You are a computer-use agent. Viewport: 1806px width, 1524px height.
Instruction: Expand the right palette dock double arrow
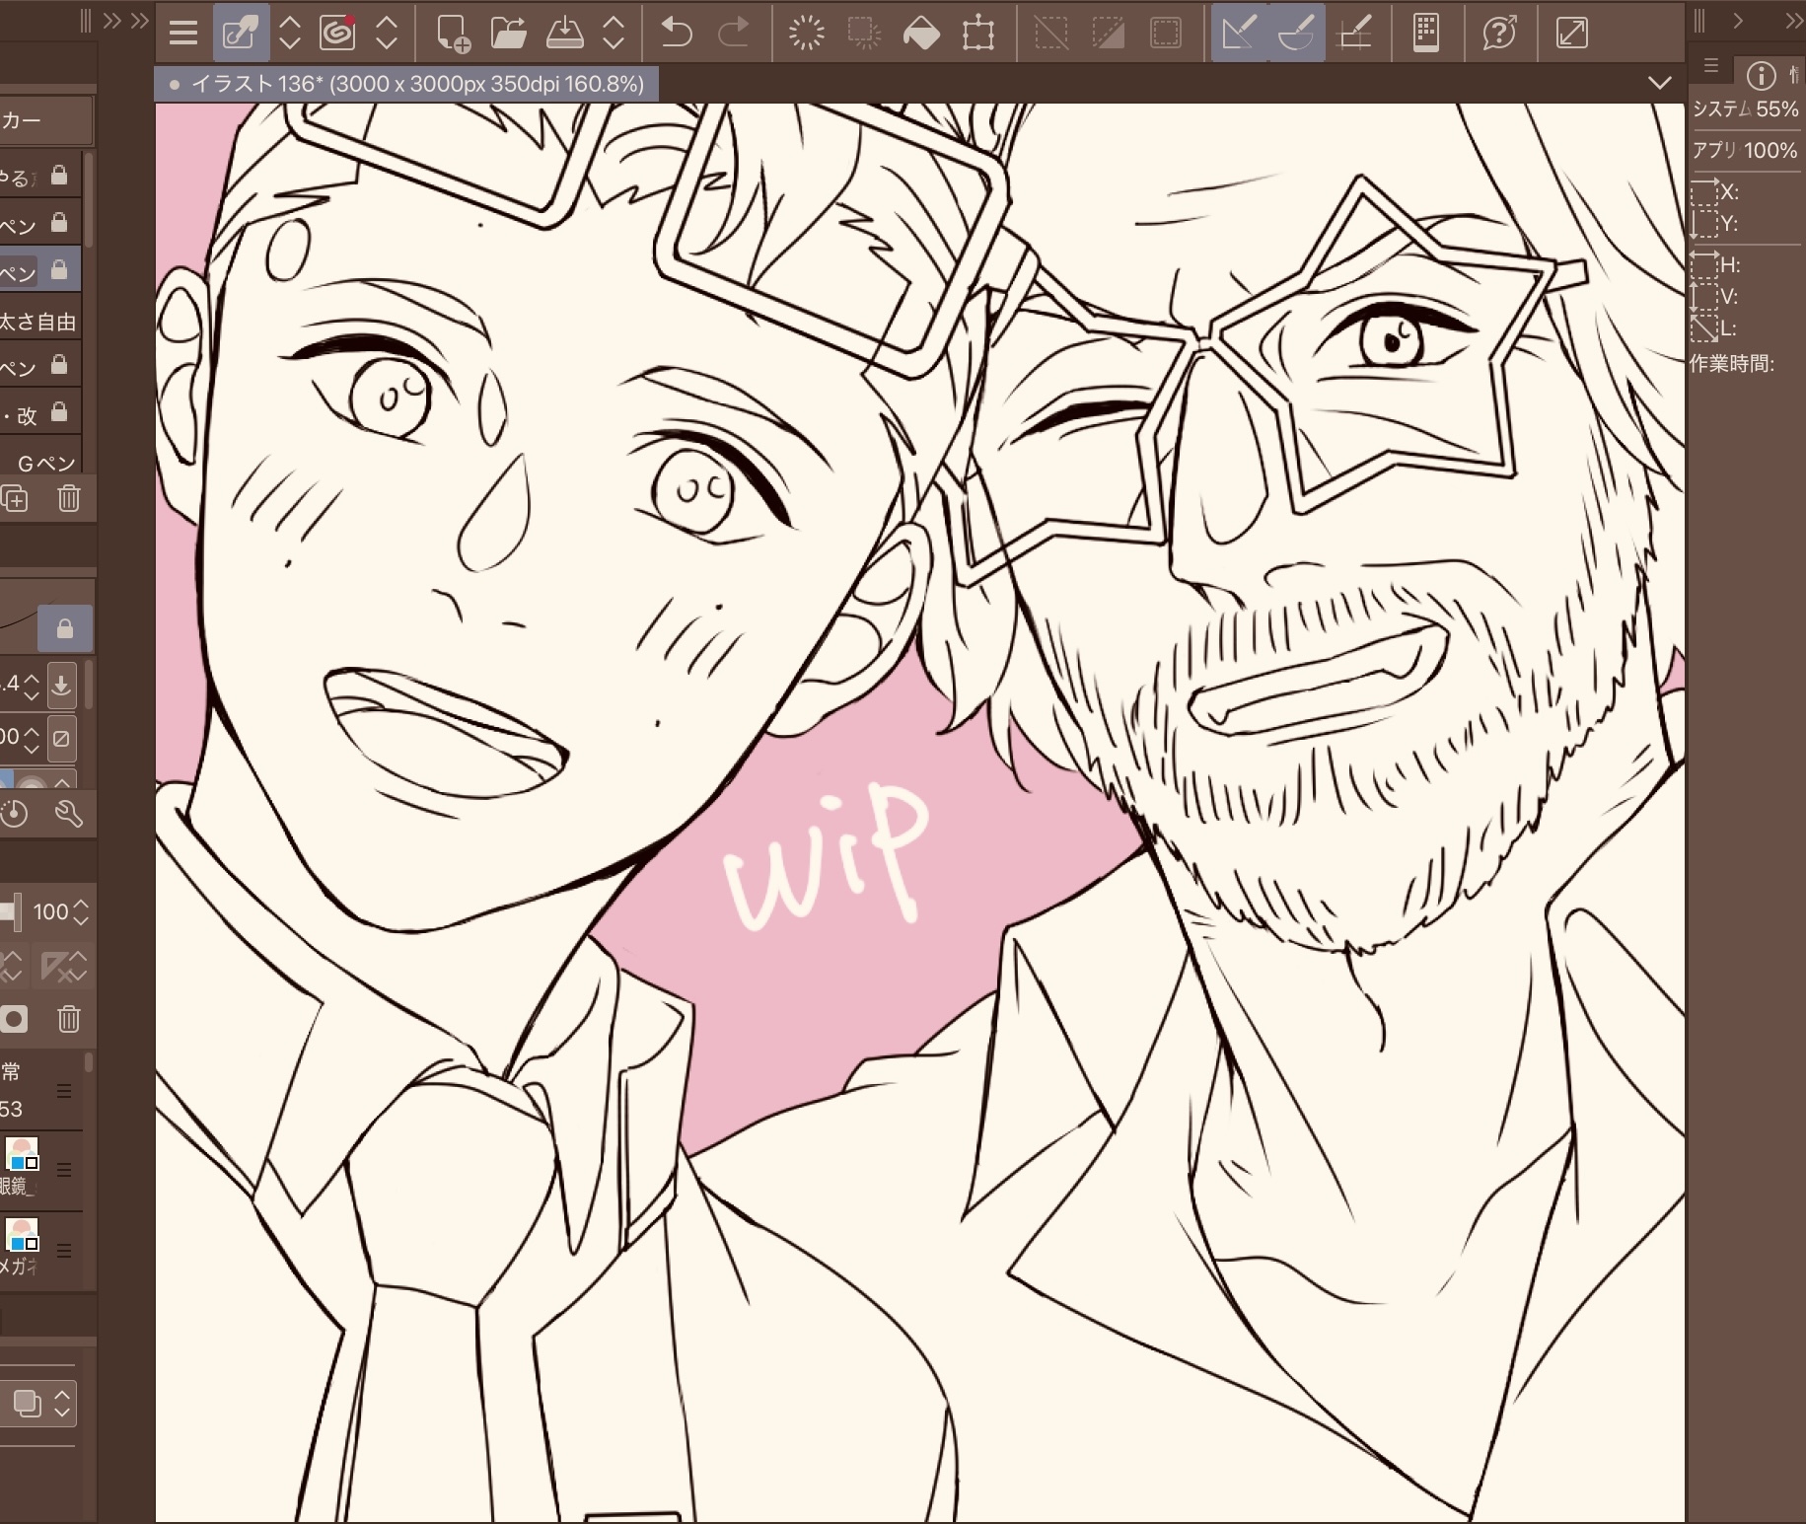pos(1794,21)
